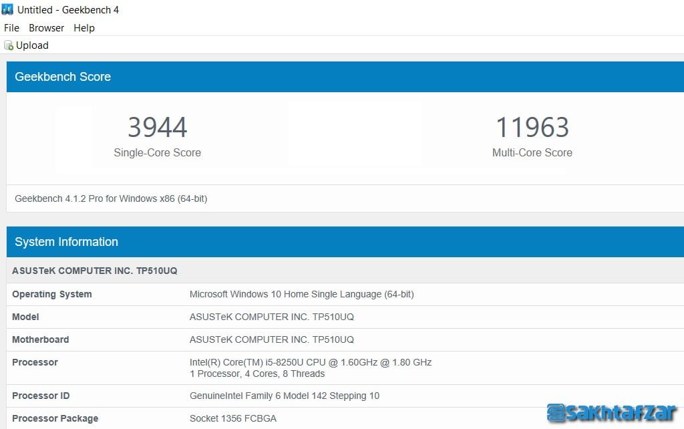The height and width of the screenshot is (429, 684).
Task: Open the Browser menu
Action: point(47,28)
